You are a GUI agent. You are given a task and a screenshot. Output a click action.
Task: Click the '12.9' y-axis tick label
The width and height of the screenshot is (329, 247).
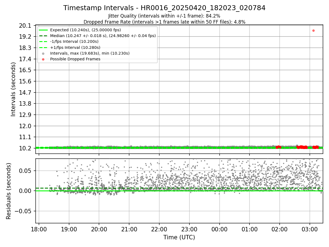pyautogui.click(x=25, y=115)
